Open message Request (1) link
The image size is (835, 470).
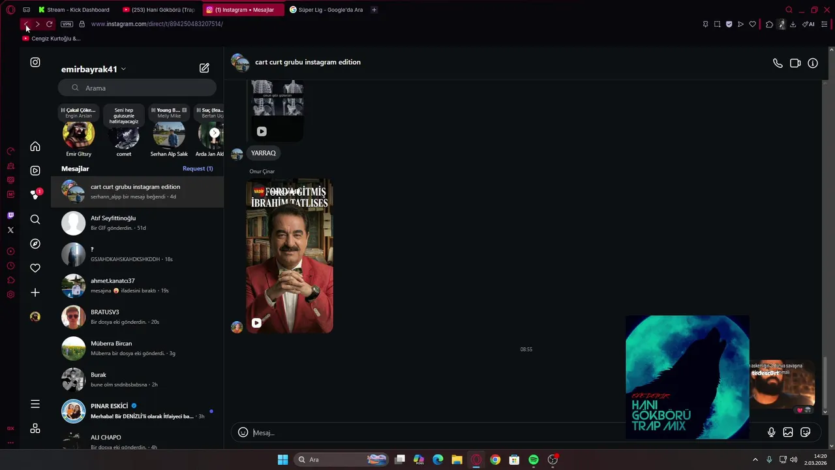tap(198, 168)
